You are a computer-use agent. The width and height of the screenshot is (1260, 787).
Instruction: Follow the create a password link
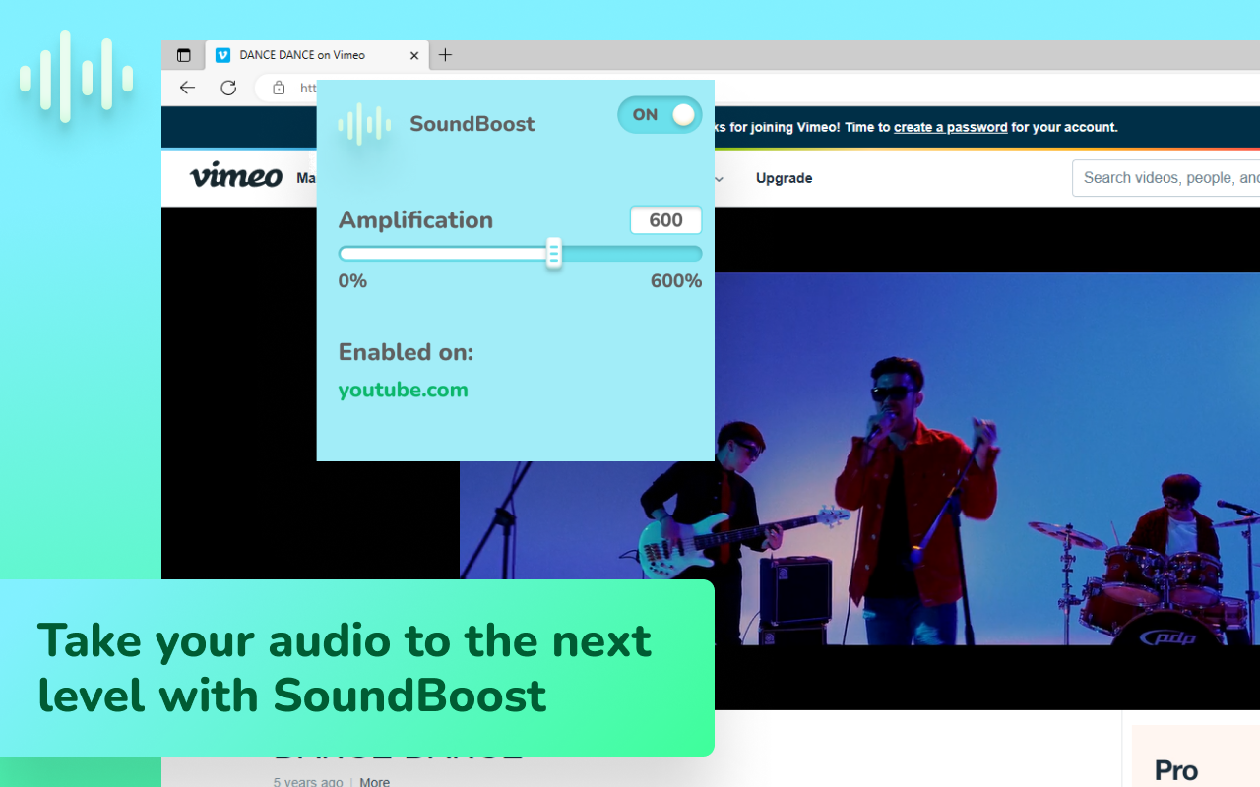(950, 127)
